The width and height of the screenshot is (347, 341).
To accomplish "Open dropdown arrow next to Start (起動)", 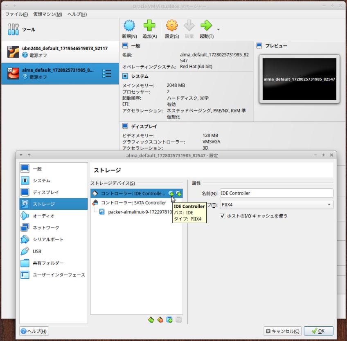I will pos(219,29).
